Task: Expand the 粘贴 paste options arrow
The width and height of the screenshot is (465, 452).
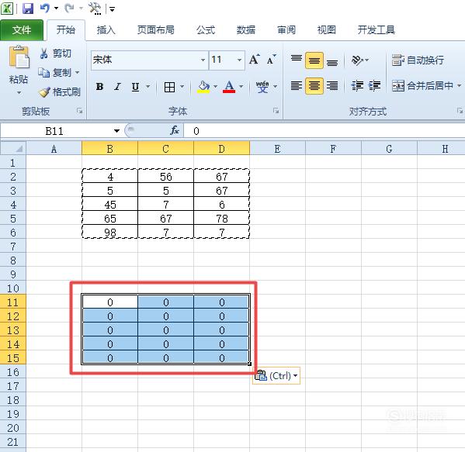Action: 19,93
